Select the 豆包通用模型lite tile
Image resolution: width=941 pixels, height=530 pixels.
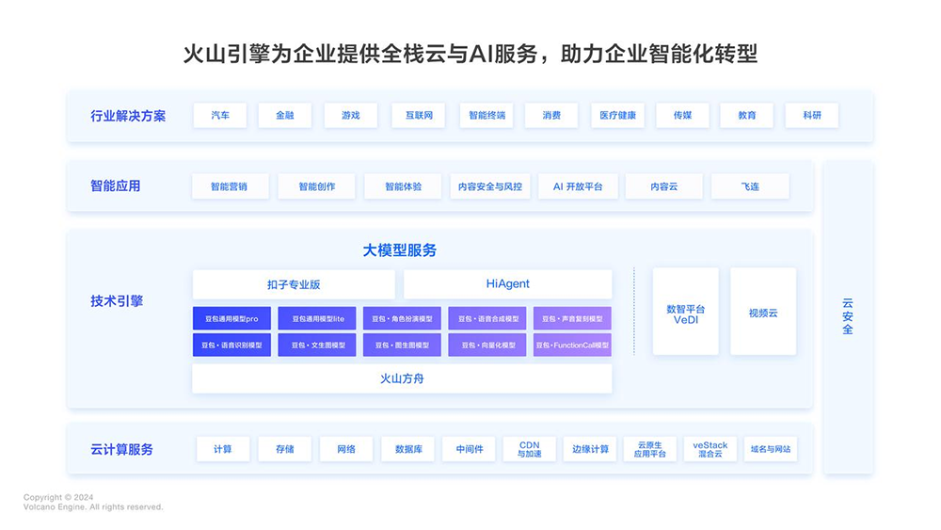point(317,319)
